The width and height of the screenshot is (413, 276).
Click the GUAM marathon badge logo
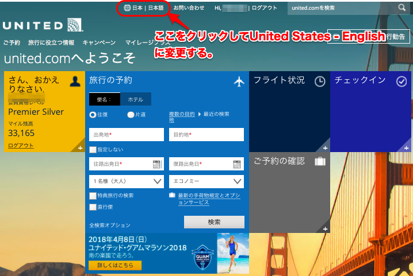[202, 258]
